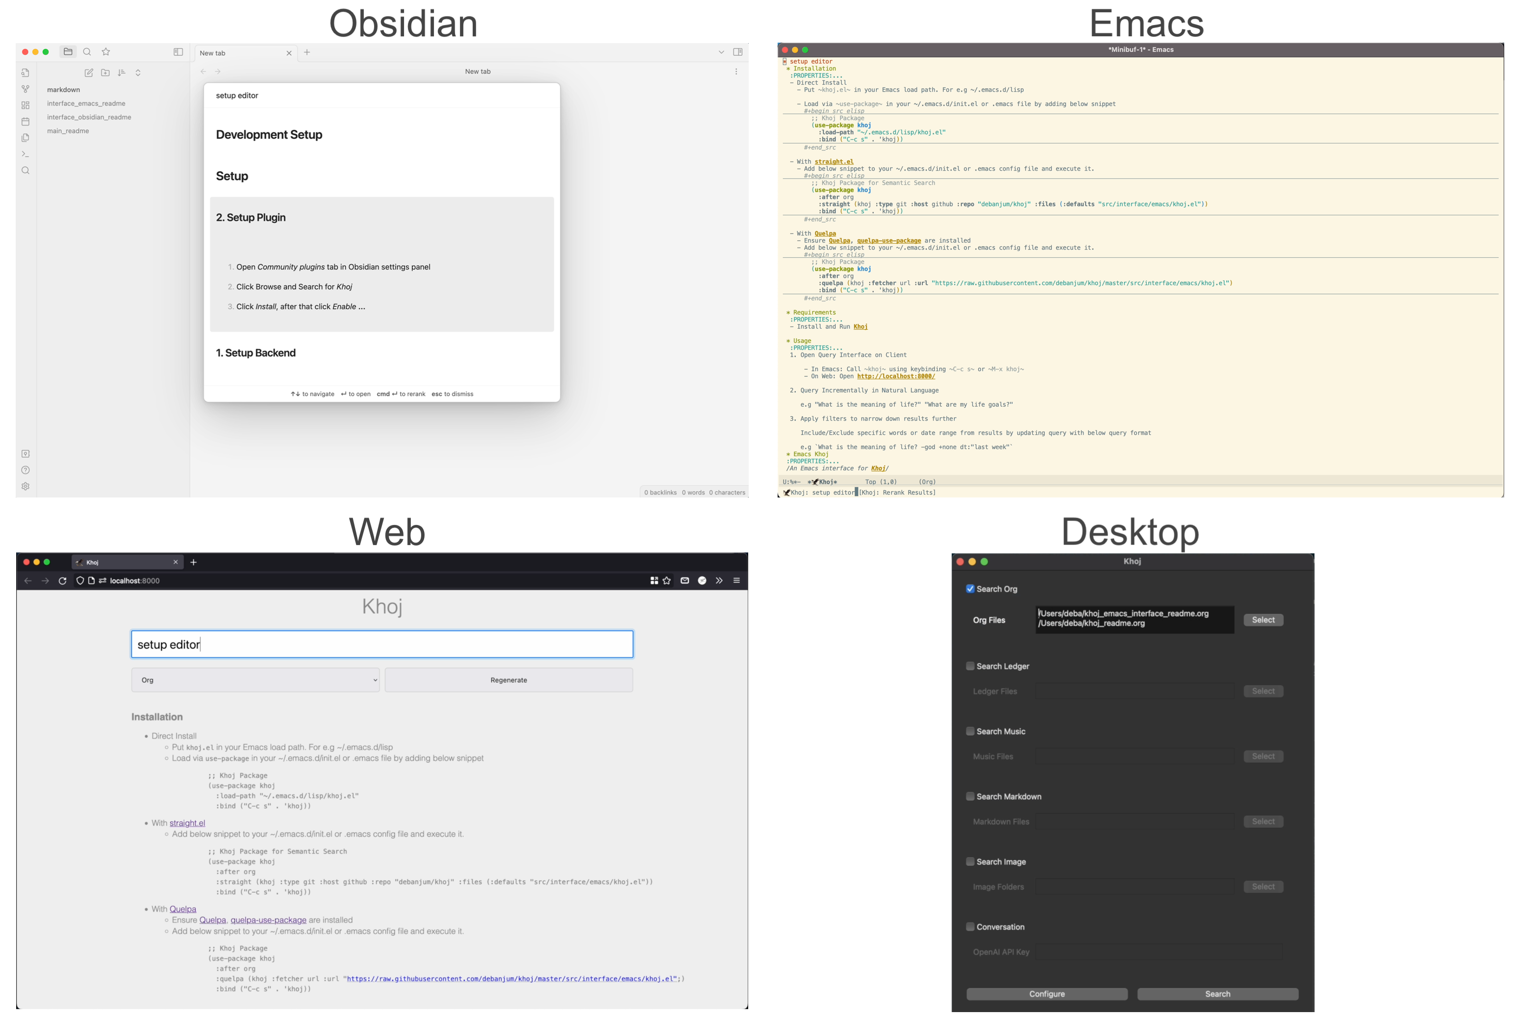This screenshot has width=1516, height=1017.
Task: Open the Org content type dropdown
Action: [x=255, y=680]
